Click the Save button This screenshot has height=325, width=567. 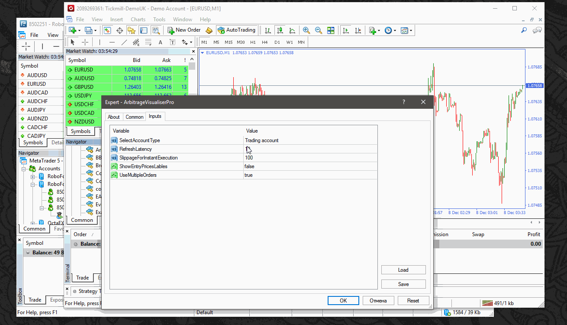tap(403, 284)
